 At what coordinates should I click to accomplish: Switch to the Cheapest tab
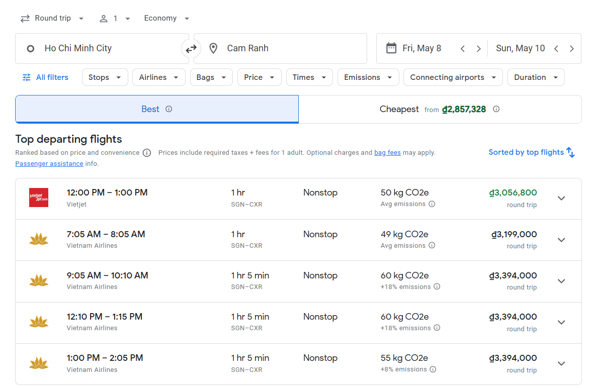[440, 109]
